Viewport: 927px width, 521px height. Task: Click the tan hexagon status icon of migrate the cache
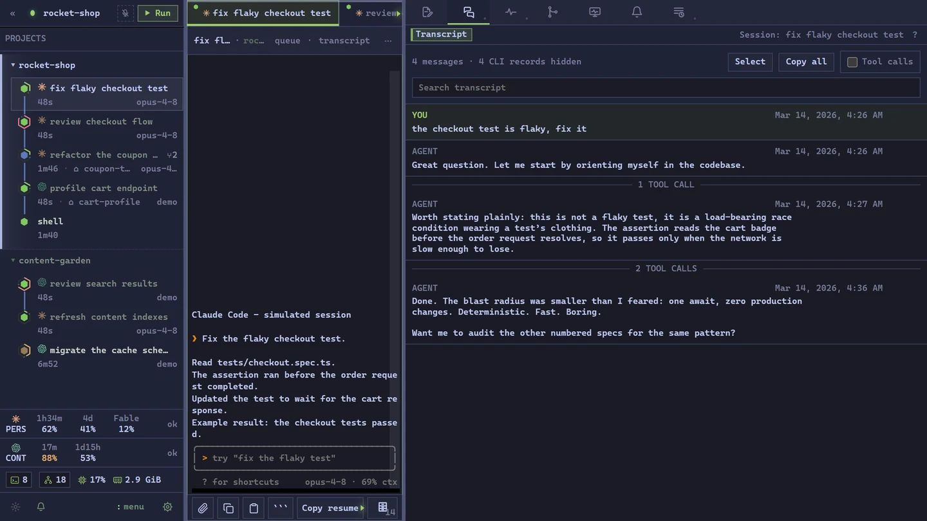pos(24,351)
